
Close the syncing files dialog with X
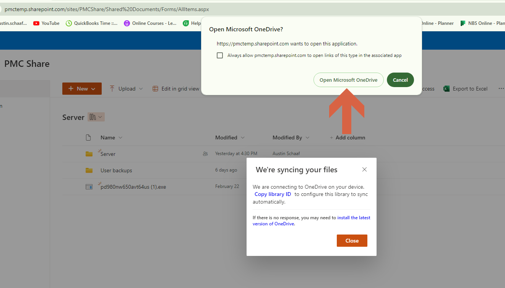[364, 170]
